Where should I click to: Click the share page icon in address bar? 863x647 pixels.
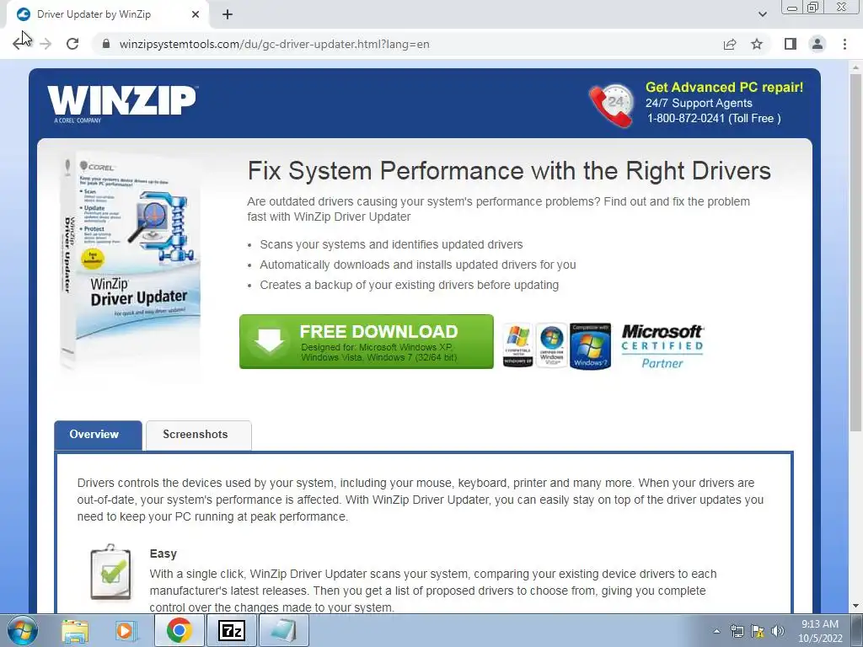pos(730,44)
